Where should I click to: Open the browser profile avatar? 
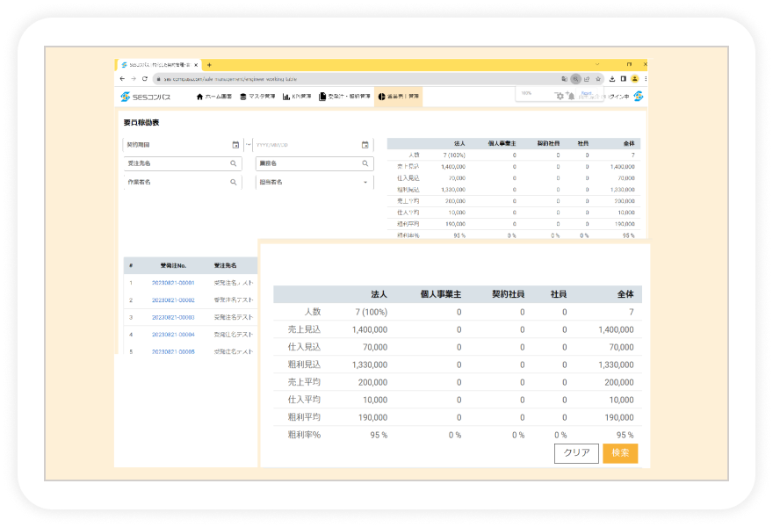click(634, 79)
